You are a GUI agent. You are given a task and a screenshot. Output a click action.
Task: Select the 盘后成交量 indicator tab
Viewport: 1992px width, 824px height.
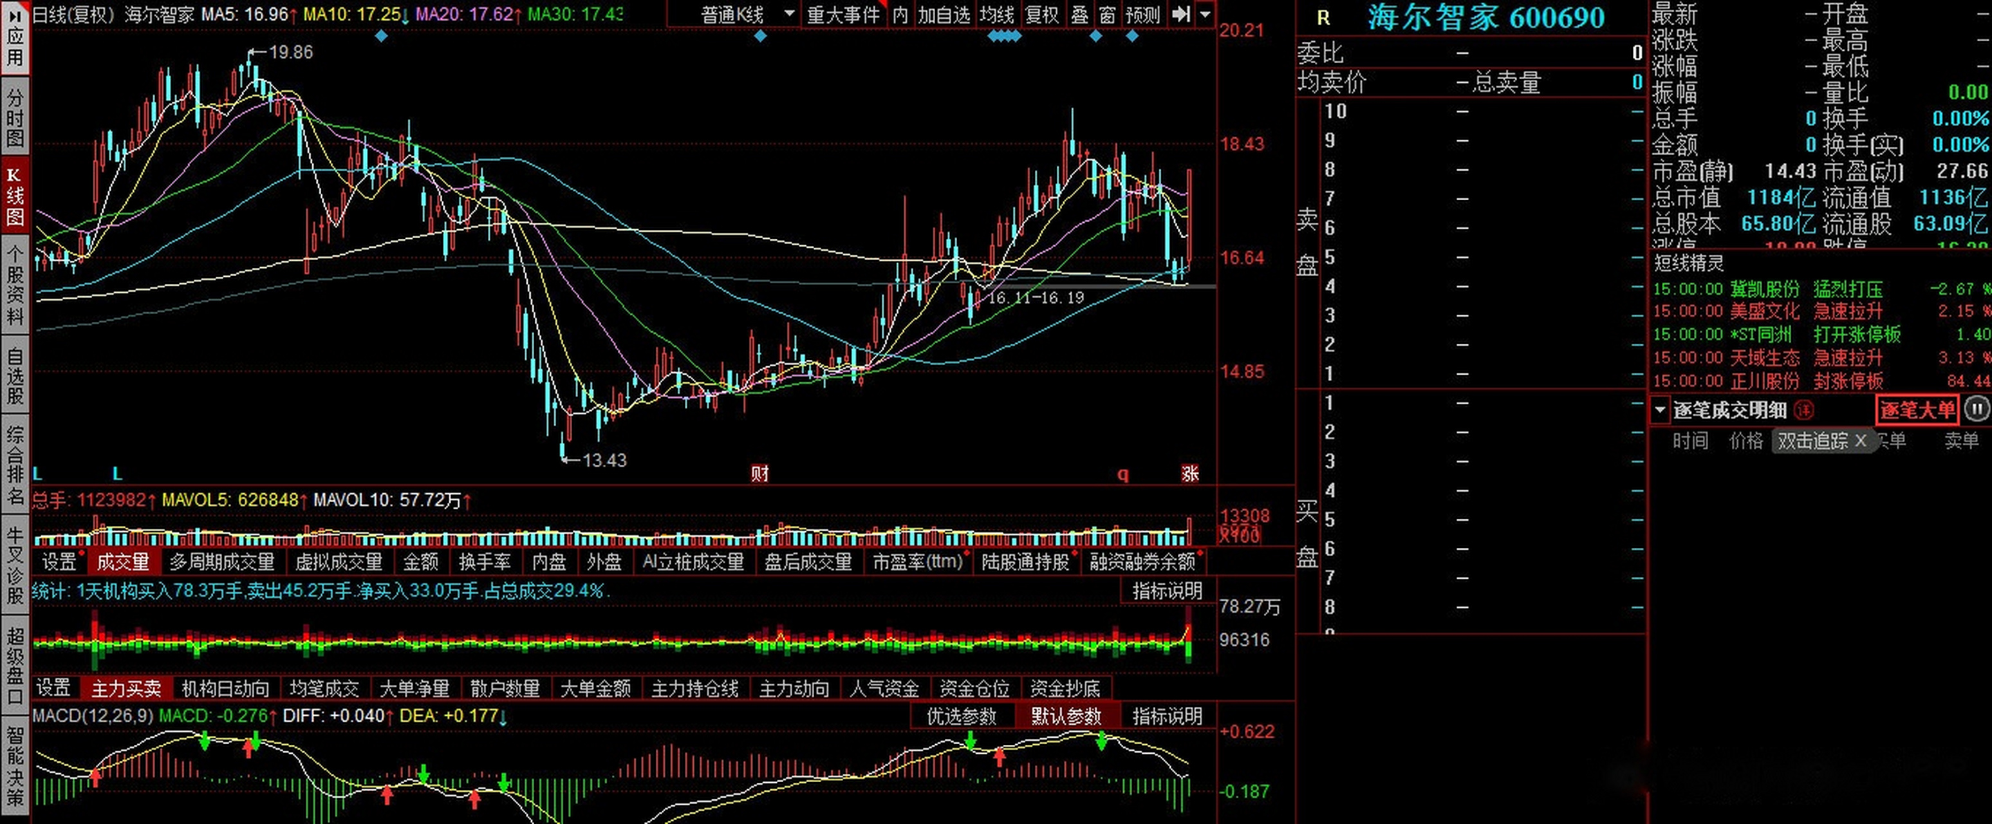[808, 562]
